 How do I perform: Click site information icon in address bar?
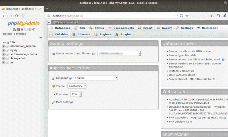click(48, 16)
